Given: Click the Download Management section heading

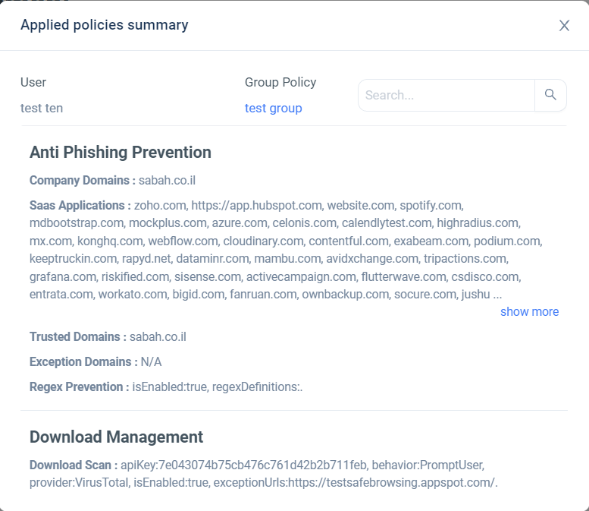Looking at the screenshot, I should [x=116, y=437].
